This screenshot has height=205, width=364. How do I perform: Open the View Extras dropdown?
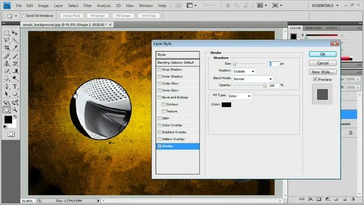coord(192,5)
